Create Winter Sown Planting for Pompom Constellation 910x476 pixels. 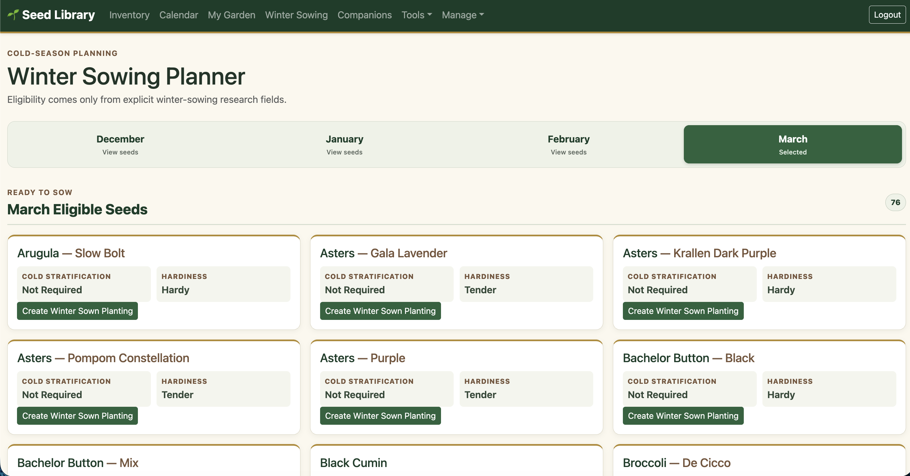click(x=77, y=416)
